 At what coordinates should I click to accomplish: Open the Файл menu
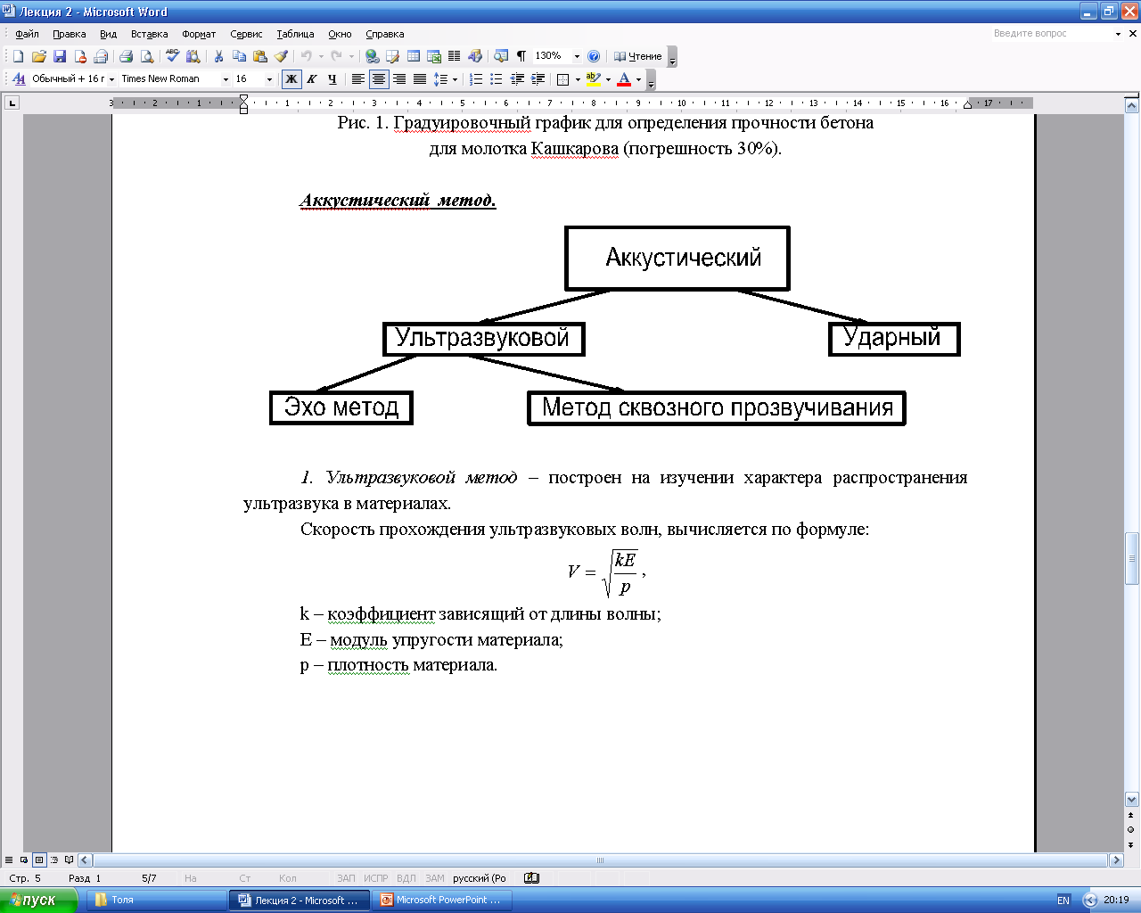pos(27,34)
